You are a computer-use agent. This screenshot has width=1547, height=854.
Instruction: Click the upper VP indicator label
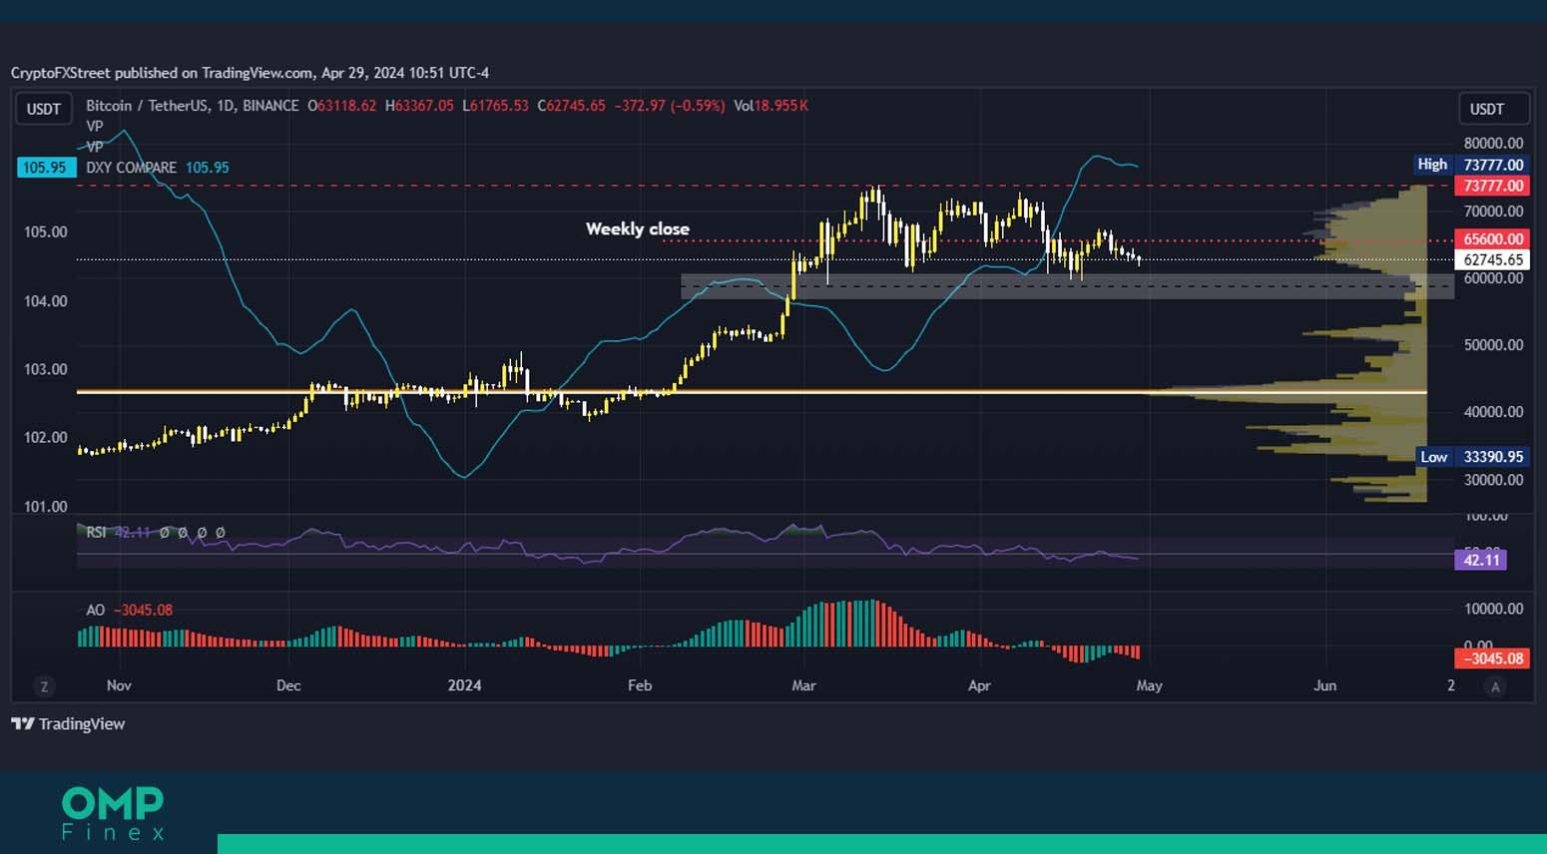click(x=95, y=127)
